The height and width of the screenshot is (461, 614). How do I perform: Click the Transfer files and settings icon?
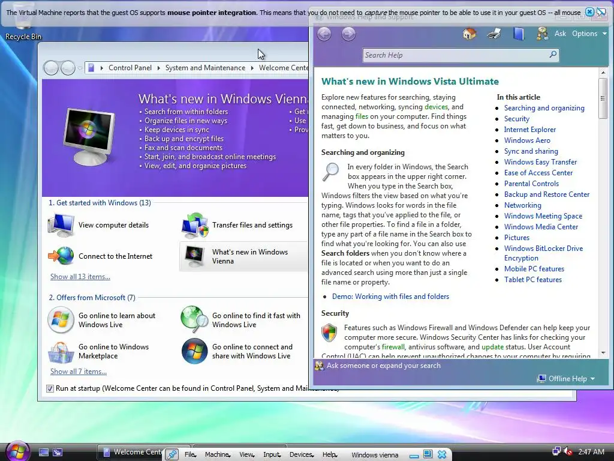coord(195,225)
